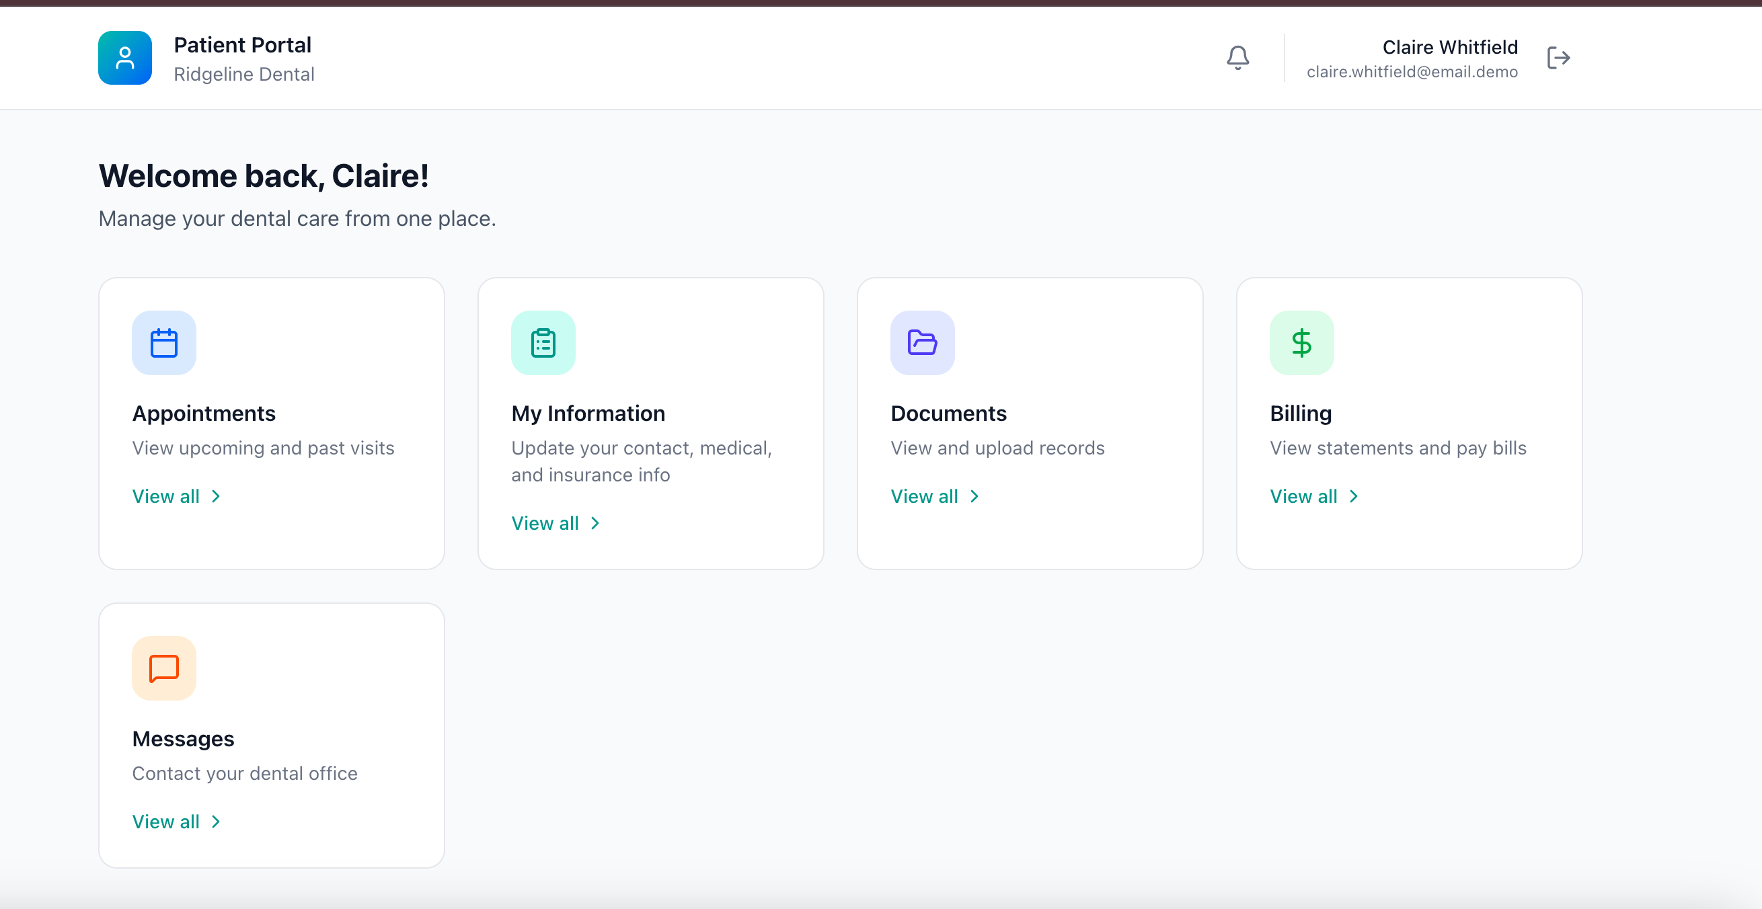Click the Documents folder icon

pos(922,343)
